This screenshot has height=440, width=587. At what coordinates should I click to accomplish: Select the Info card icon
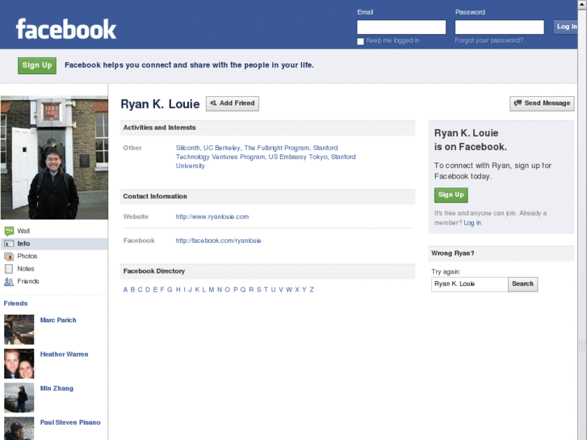point(9,244)
